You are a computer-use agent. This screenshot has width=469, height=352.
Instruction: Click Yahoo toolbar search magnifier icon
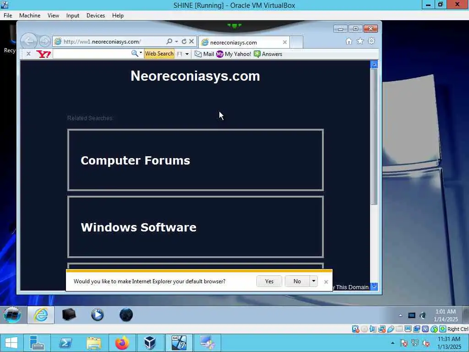pyautogui.click(x=134, y=54)
